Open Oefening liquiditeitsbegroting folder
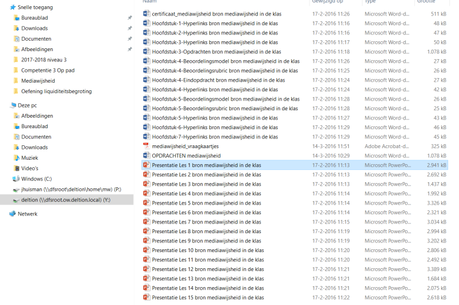 56,91
